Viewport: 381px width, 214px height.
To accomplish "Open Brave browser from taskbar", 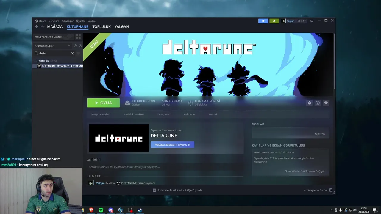I will [91, 210].
